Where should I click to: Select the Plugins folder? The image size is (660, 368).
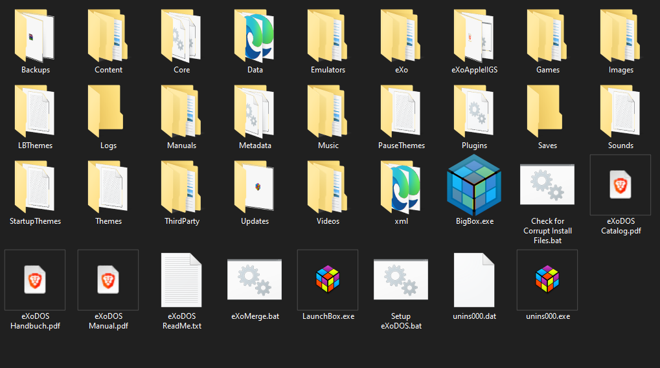click(474, 111)
